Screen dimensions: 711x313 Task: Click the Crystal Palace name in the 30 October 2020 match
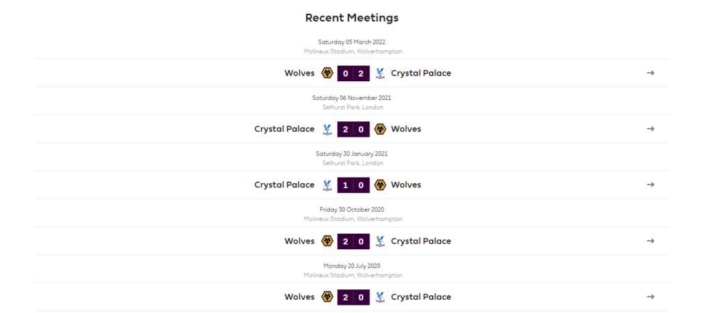[x=421, y=241]
